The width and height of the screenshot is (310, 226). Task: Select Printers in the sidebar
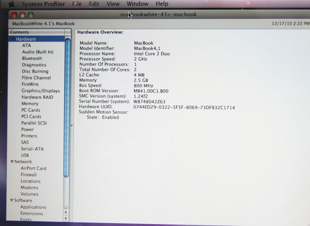(x=29, y=136)
